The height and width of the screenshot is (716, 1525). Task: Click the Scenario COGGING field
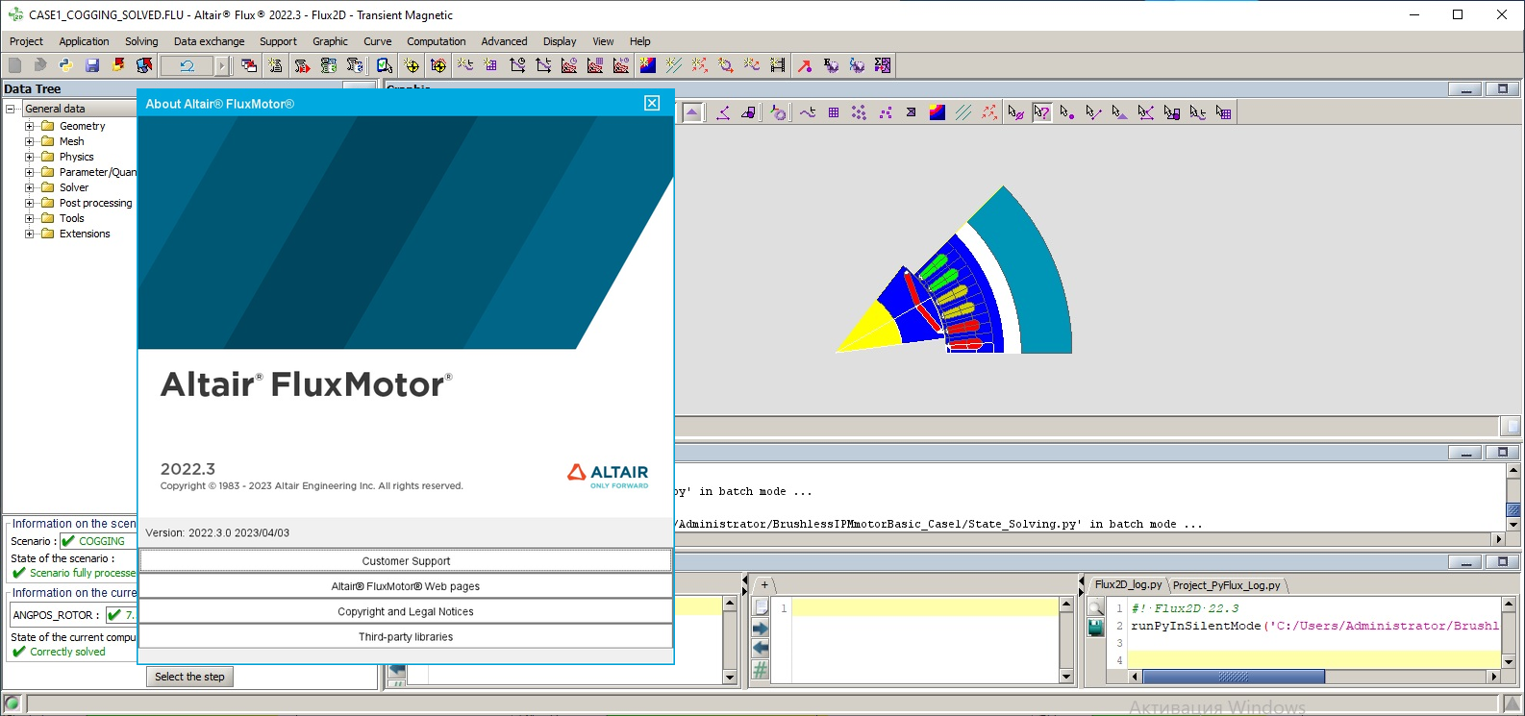(x=98, y=541)
